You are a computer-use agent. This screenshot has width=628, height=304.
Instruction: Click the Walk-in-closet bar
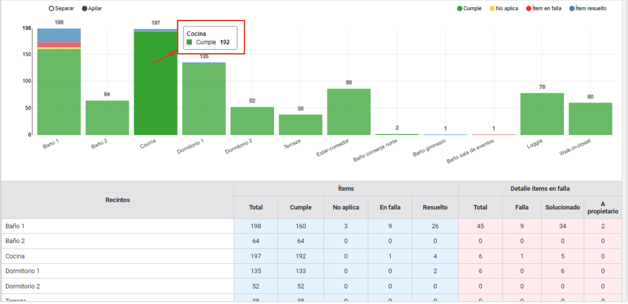(591, 119)
